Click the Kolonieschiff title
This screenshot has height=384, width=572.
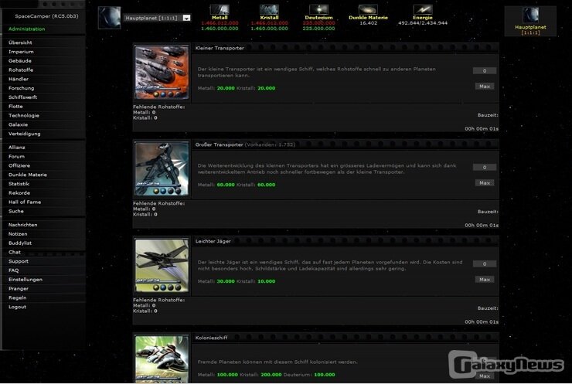[x=211, y=338]
